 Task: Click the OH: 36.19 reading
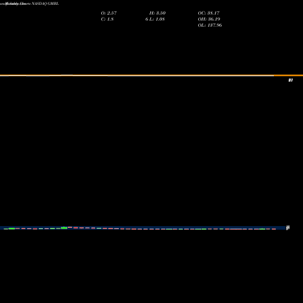point(209,19)
